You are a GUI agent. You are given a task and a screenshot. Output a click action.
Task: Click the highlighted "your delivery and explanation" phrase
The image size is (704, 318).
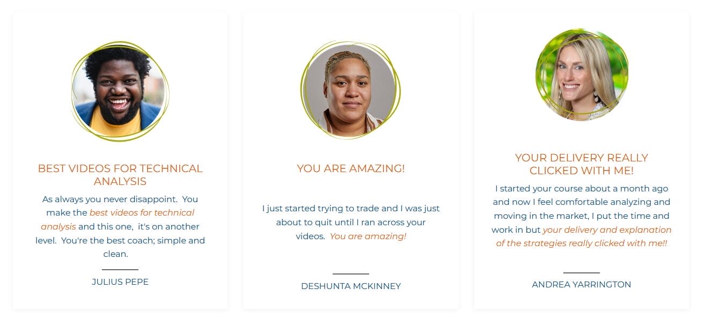(607, 230)
